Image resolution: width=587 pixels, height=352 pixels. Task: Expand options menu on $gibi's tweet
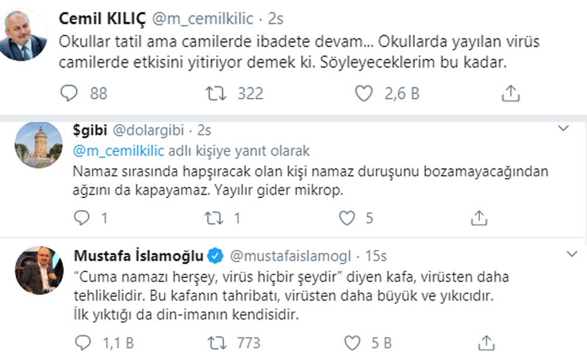click(x=563, y=128)
